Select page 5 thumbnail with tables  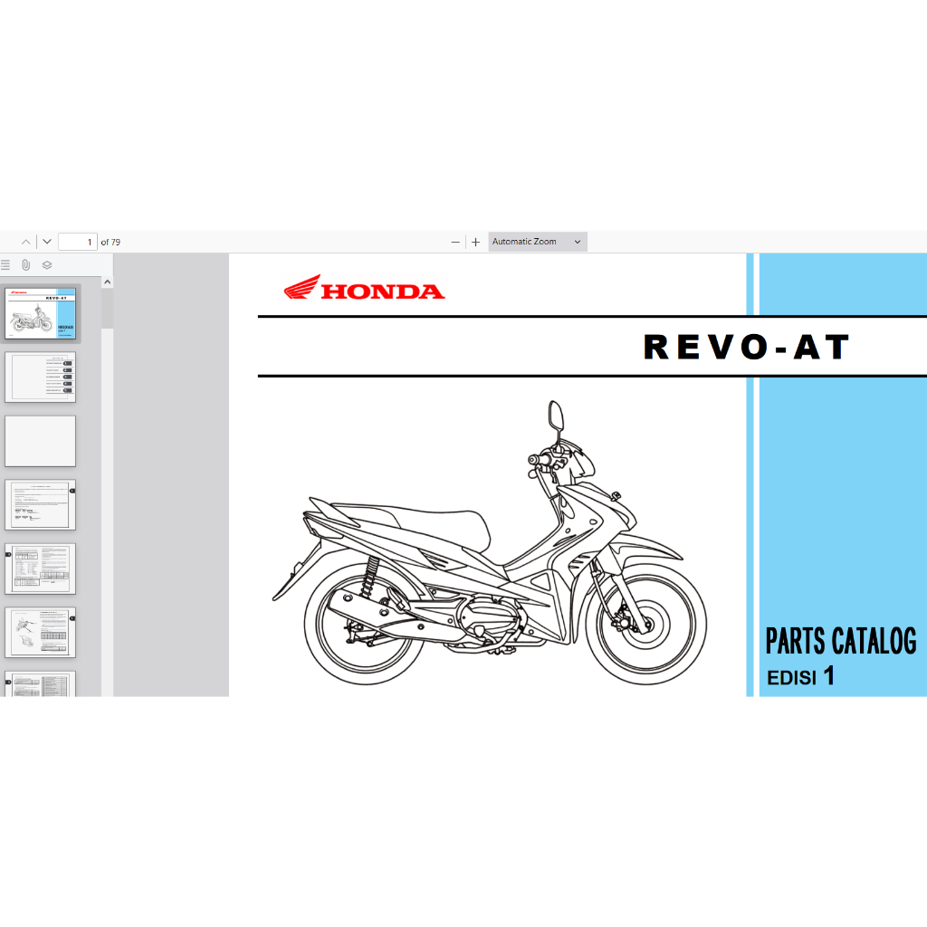(x=40, y=569)
